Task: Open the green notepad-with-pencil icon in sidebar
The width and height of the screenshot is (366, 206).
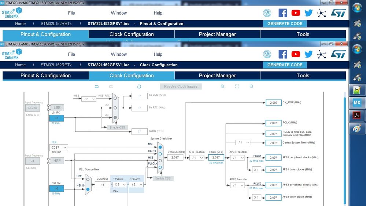Action: [x=357, y=90]
